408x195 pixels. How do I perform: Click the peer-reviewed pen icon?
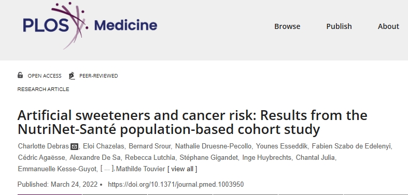pyautogui.click(x=72, y=76)
